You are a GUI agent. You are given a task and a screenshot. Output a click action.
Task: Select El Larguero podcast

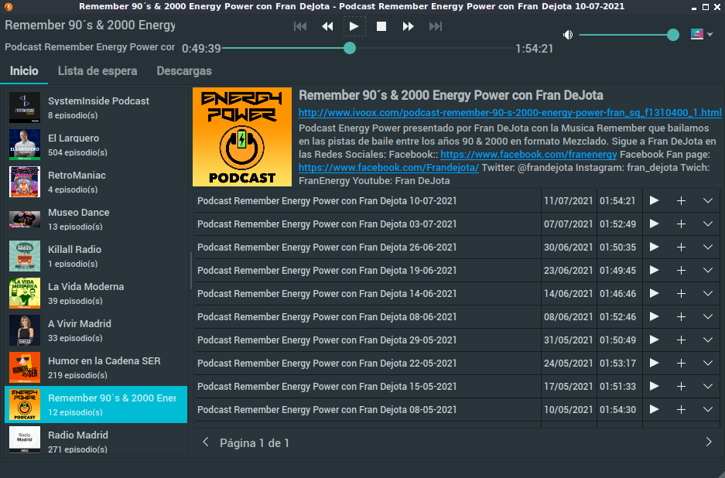click(x=96, y=145)
